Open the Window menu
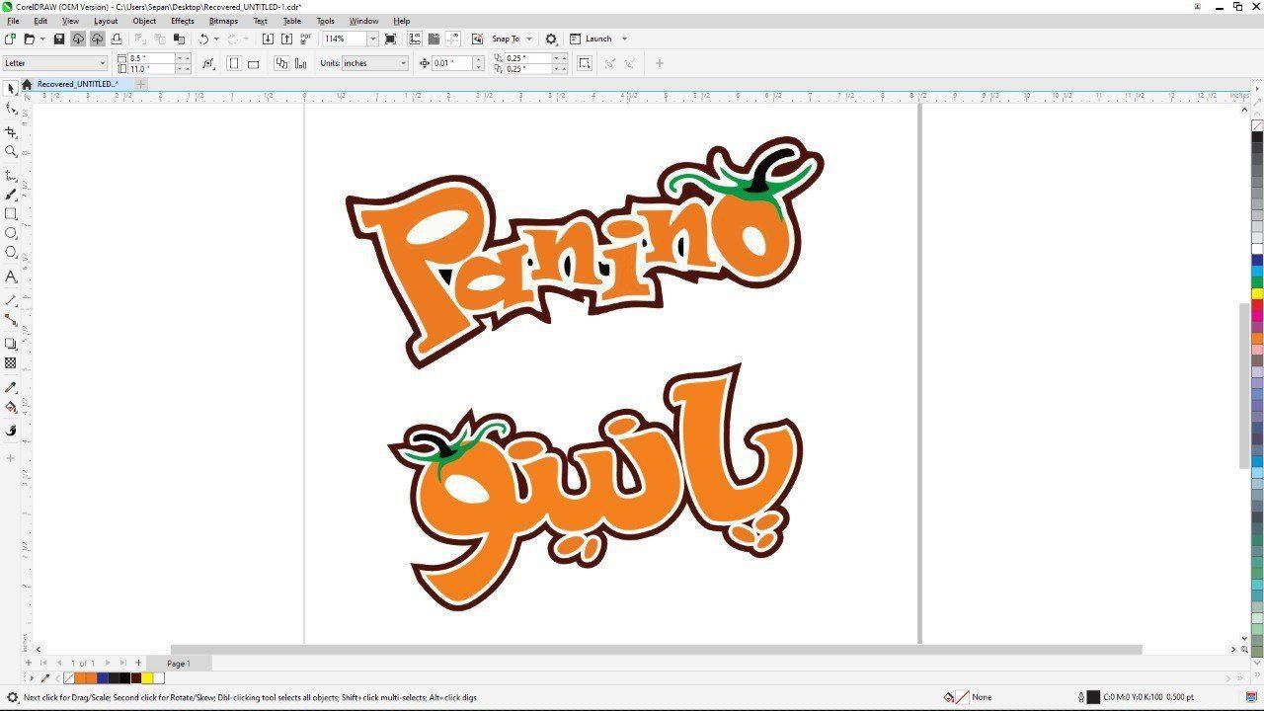 363,21
